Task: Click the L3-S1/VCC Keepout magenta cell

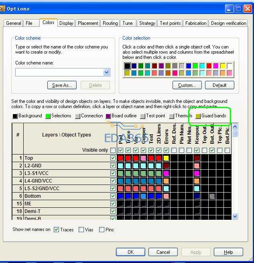Action: point(197,173)
